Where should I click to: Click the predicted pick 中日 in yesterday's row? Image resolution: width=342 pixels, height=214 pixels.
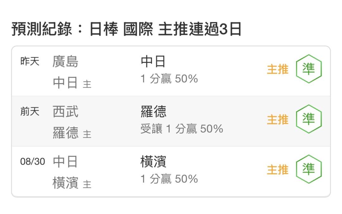pos(153,62)
